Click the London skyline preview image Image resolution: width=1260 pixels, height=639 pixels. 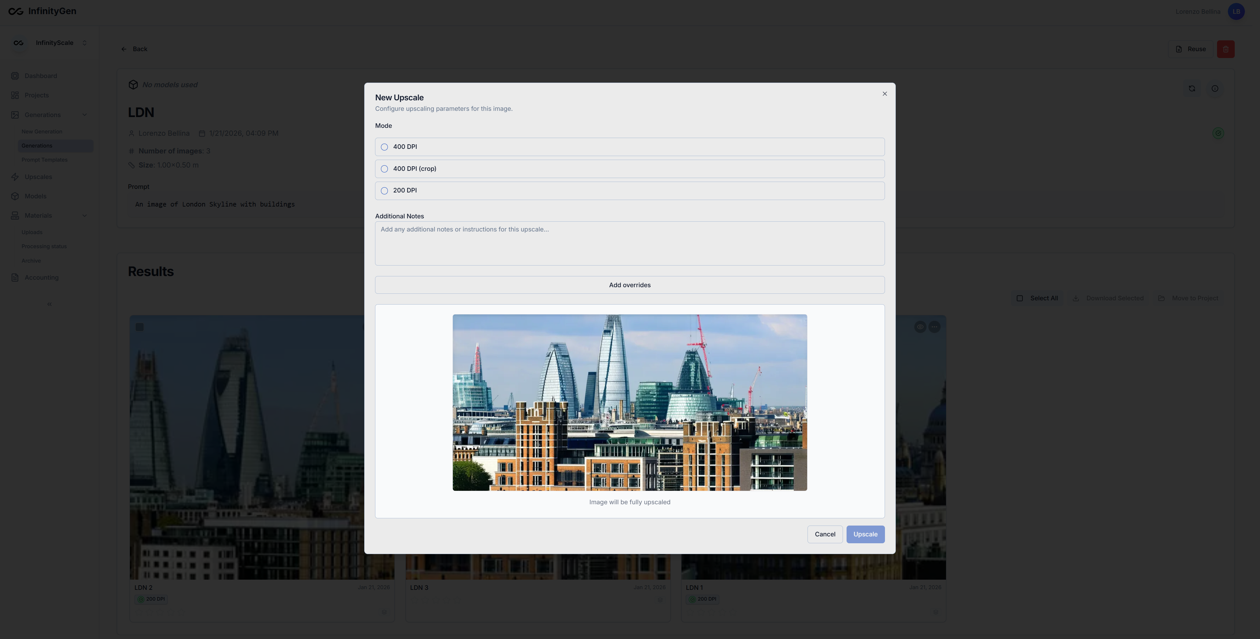630,402
